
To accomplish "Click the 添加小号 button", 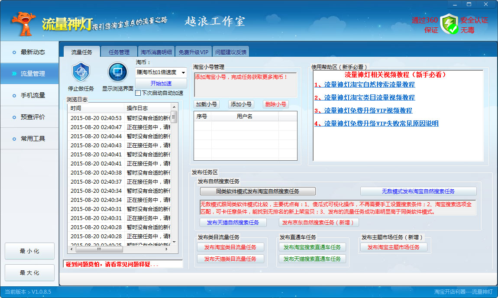I will click(x=241, y=104).
